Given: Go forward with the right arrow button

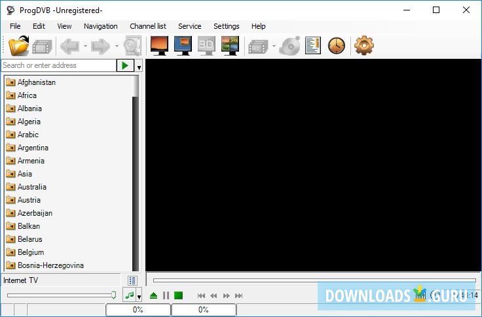Looking at the screenshot, I should click(100, 46).
